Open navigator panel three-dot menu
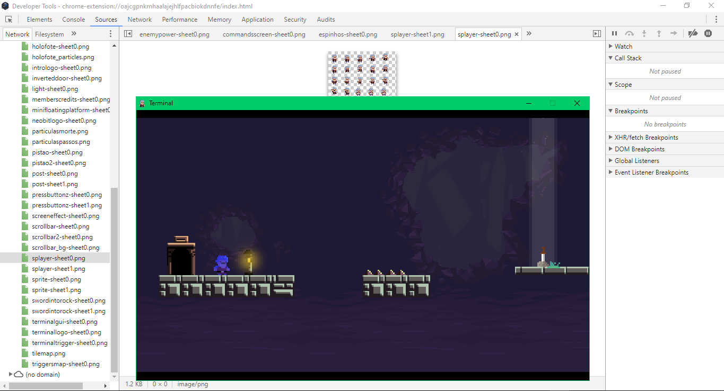 (x=110, y=34)
